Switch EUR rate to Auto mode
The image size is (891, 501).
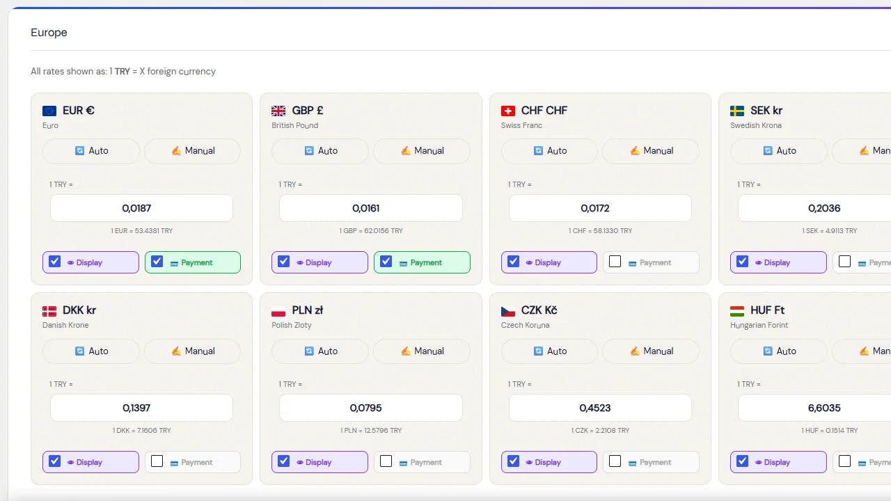[x=91, y=151]
